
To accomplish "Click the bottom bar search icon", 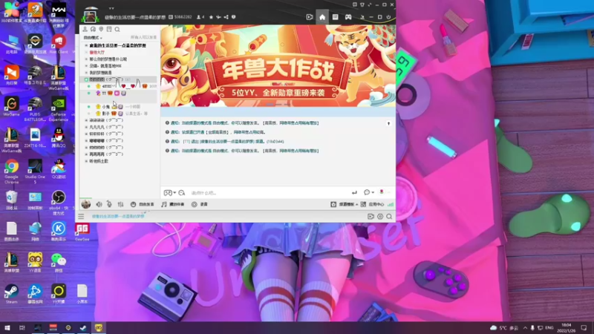I will (389, 217).
